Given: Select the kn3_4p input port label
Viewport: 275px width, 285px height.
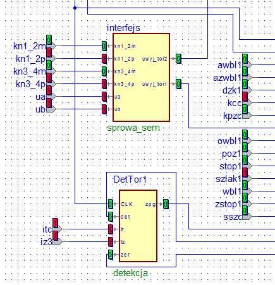Looking at the screenshot, I should 30,84.
